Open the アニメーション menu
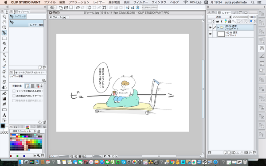The height and width of the screenshot is (166, 266). pyautogui.click(x=79, y=2)
